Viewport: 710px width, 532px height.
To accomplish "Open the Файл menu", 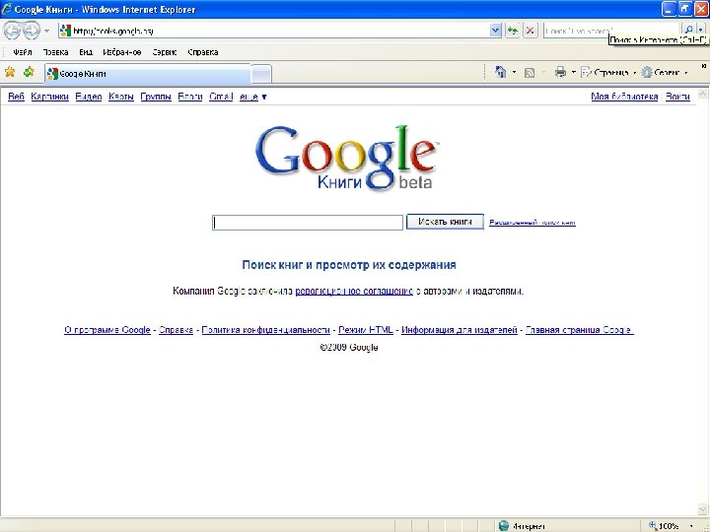I will click(x=22, y=52).
